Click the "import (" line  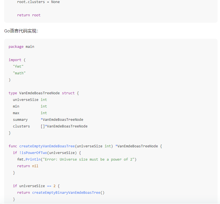point(17,60)
